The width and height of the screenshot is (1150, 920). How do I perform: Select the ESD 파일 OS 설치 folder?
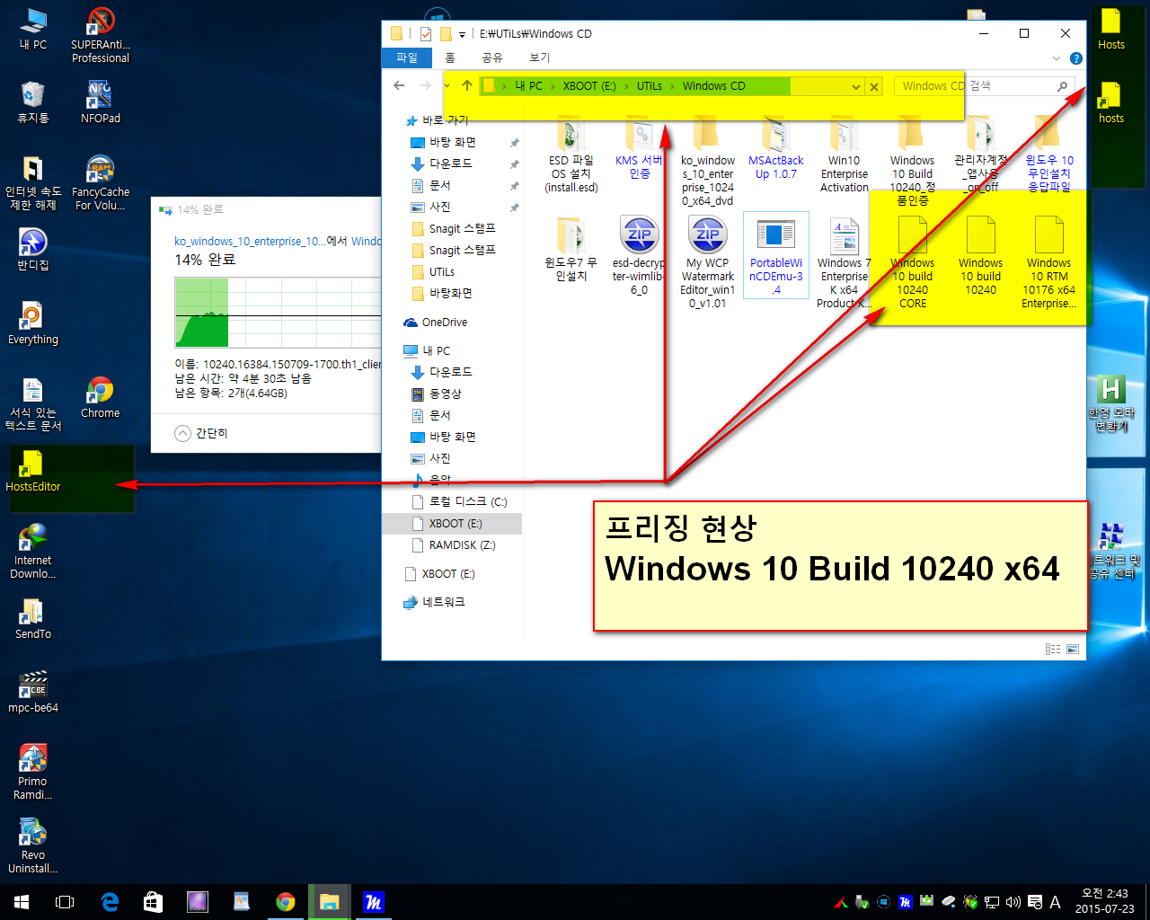click(571, 155)
